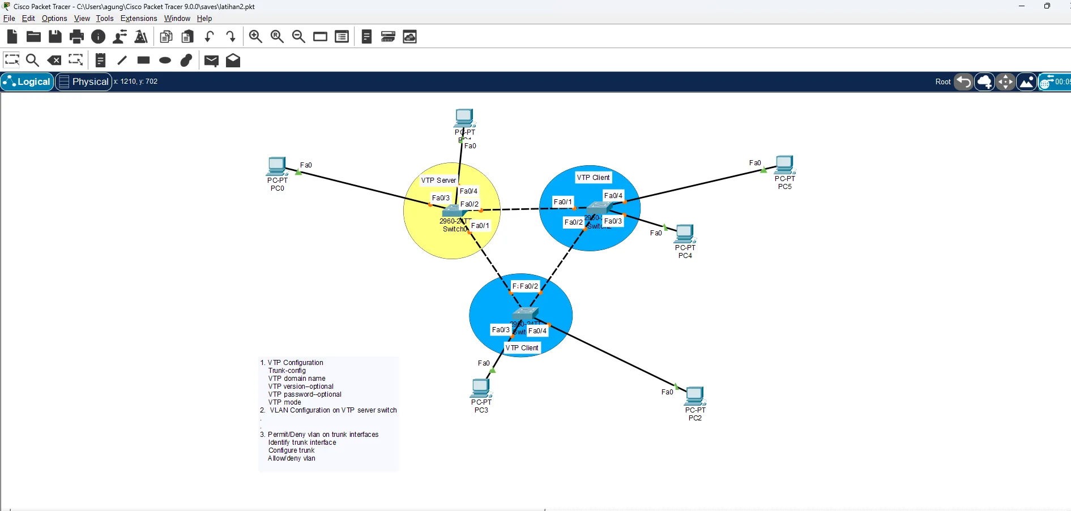Open the Edit menu
Image resolution: width=1071 pixels, height=511 pixels.
[28, 18]
